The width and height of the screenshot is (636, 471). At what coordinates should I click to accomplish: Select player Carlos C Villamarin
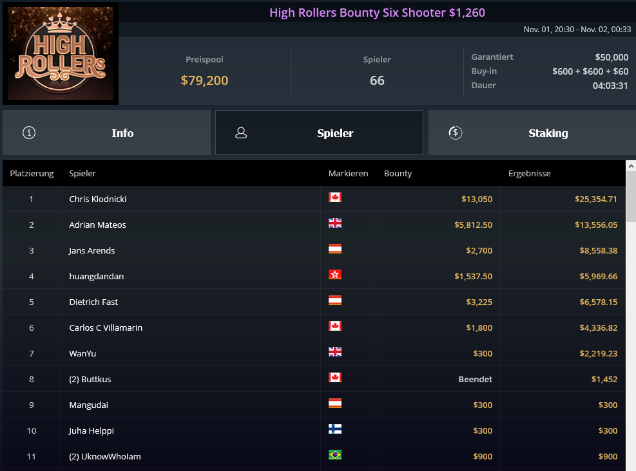tap(106, 328)
